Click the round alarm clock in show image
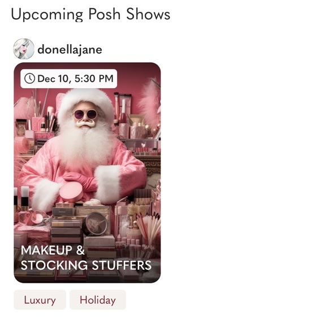This screenshot has height=328, width=328. pos(95,224)
